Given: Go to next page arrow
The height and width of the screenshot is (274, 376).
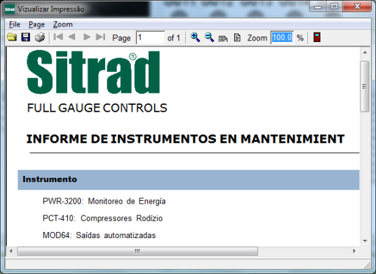Looking at the screenshot, I should tap(87, 37).
